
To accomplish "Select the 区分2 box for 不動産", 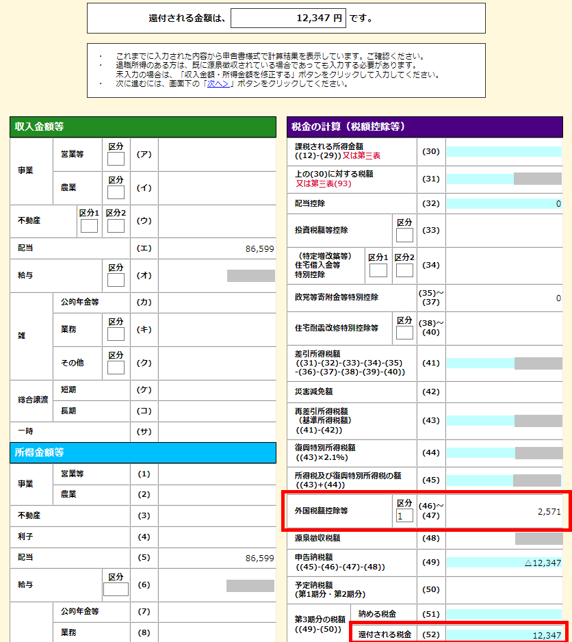I will pos(116,226).
